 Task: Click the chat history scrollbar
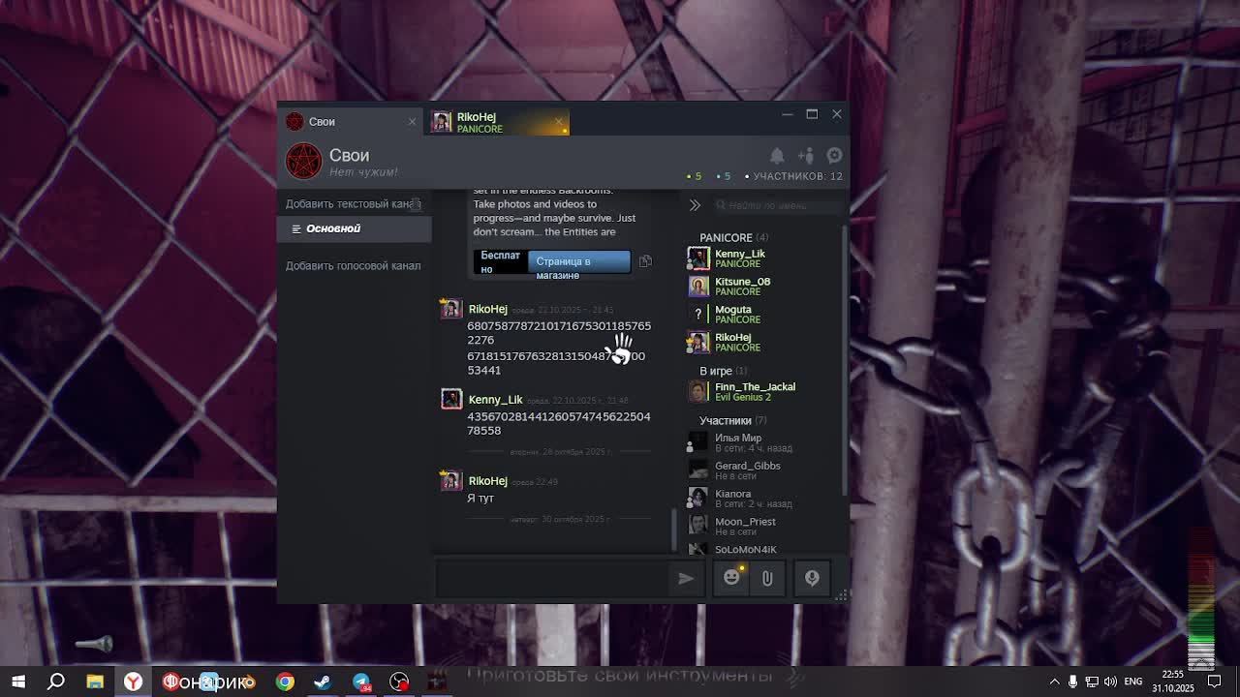click(x=675, y=528)
